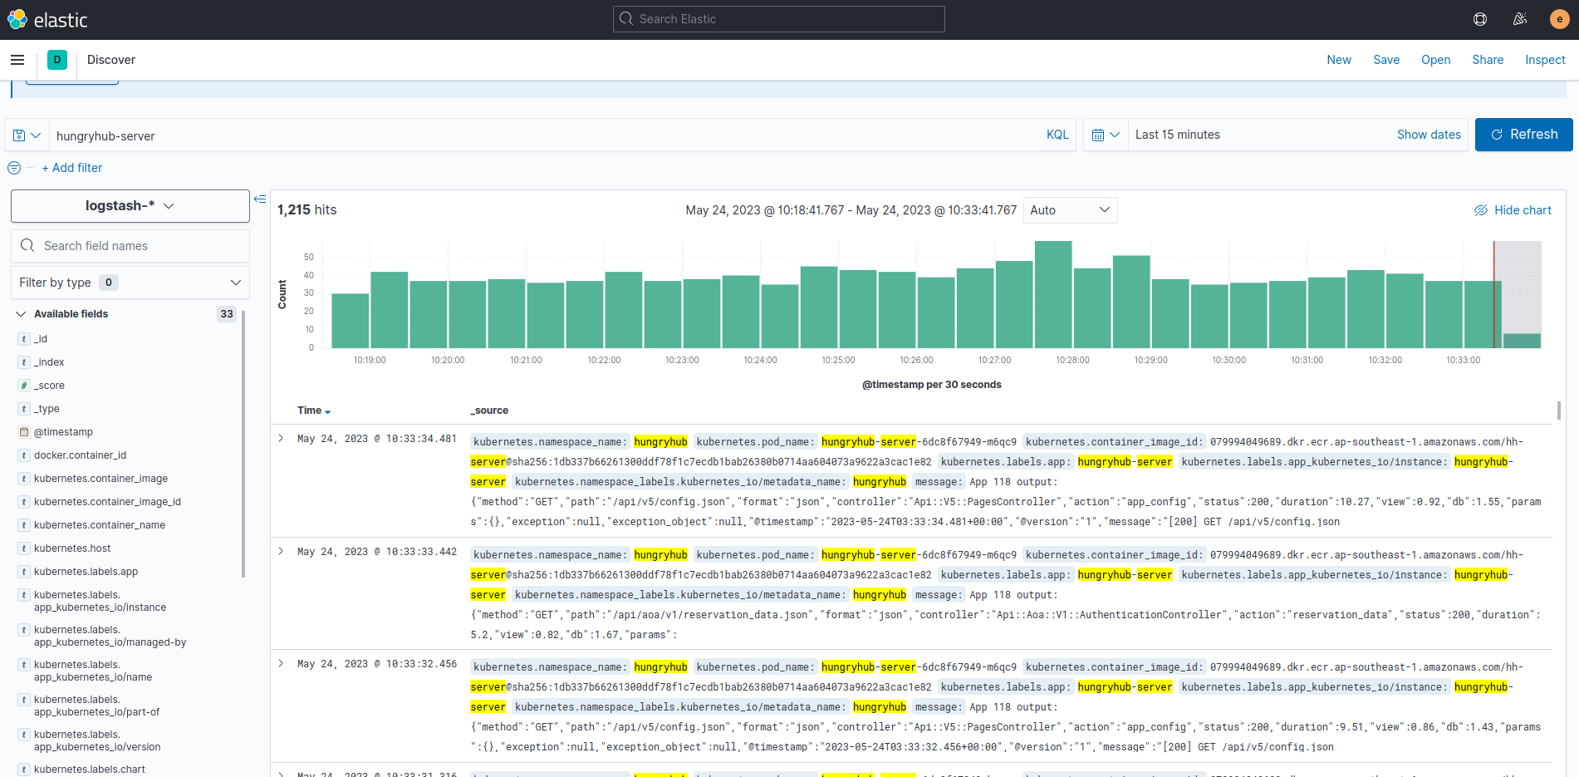Toggle KQL query language switch

1057,135
